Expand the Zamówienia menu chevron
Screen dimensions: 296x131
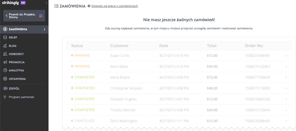tap(45, 29)
